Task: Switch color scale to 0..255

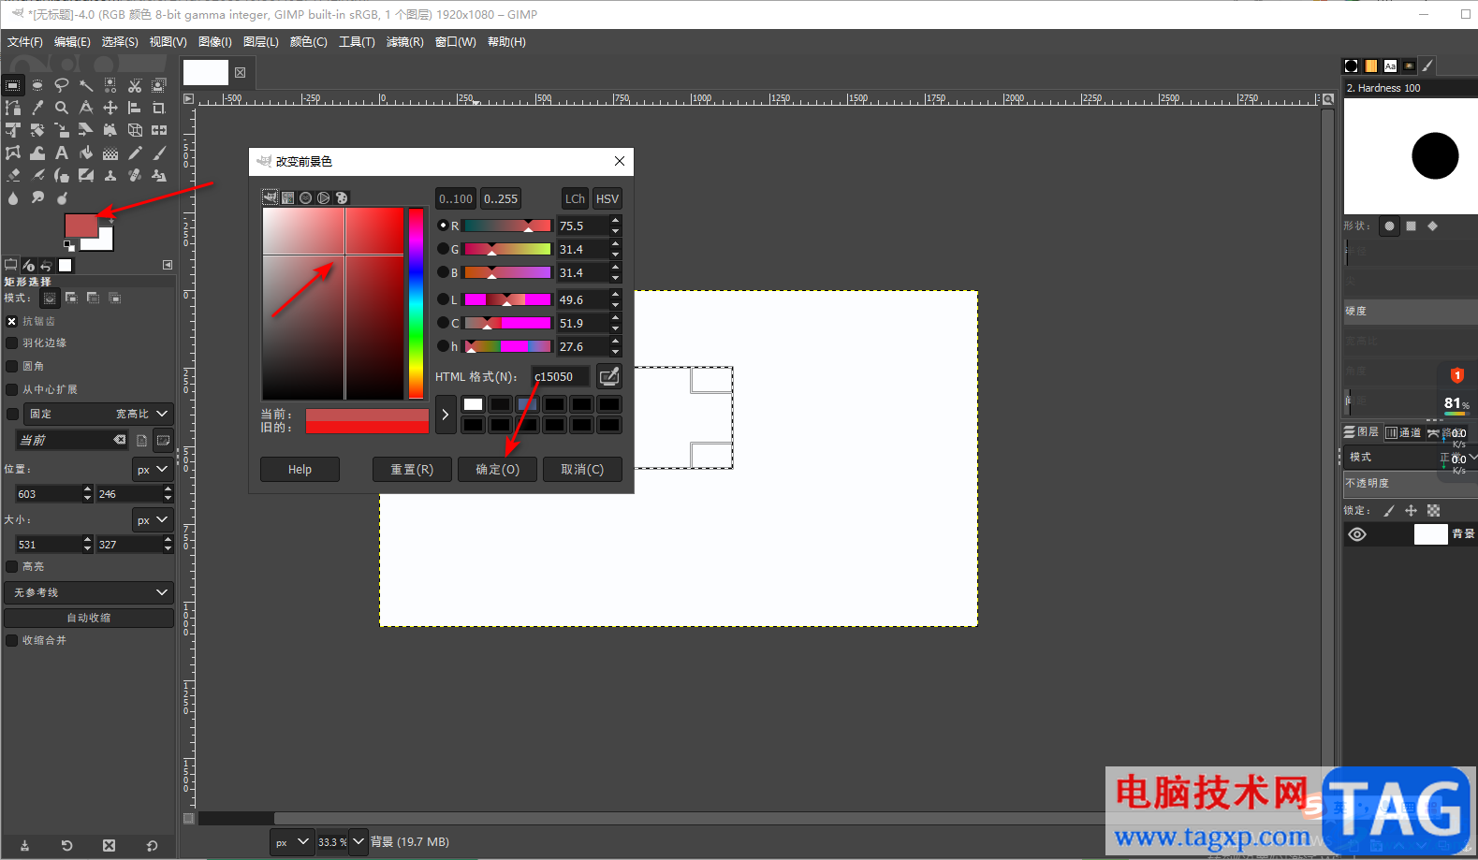Action: coord(501,198)
